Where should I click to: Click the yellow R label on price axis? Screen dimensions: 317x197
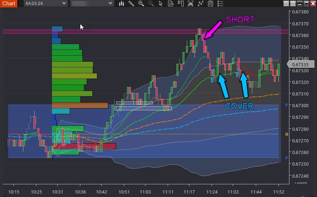(287, 135)
